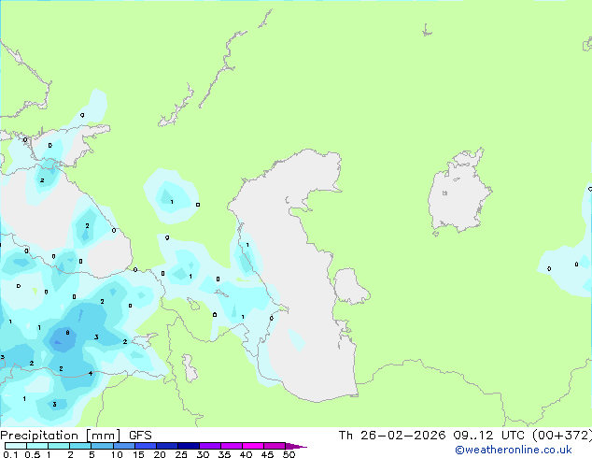Click the 40–45 mm magenta legend swatch
Screen dimensions: 592x458
coord(253,446)
